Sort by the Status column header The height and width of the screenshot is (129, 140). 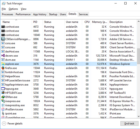click(x=54, y=22)
